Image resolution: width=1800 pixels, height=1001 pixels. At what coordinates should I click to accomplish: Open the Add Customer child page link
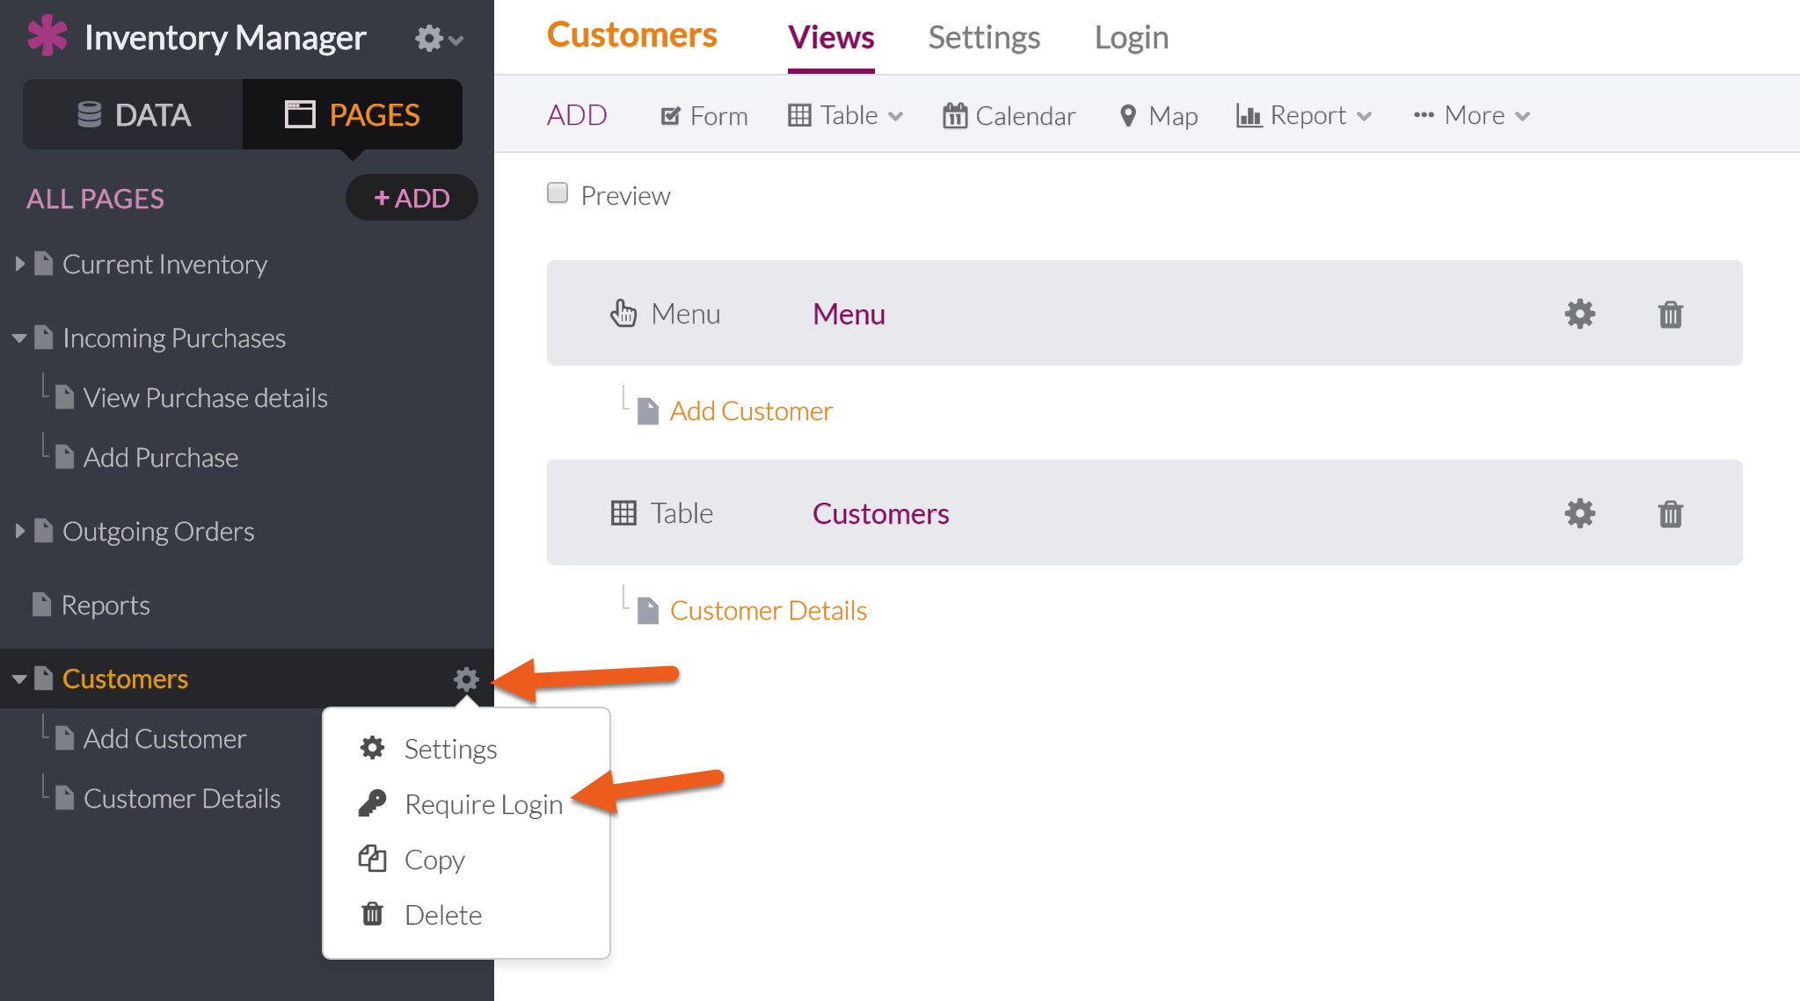pos(751,411)
